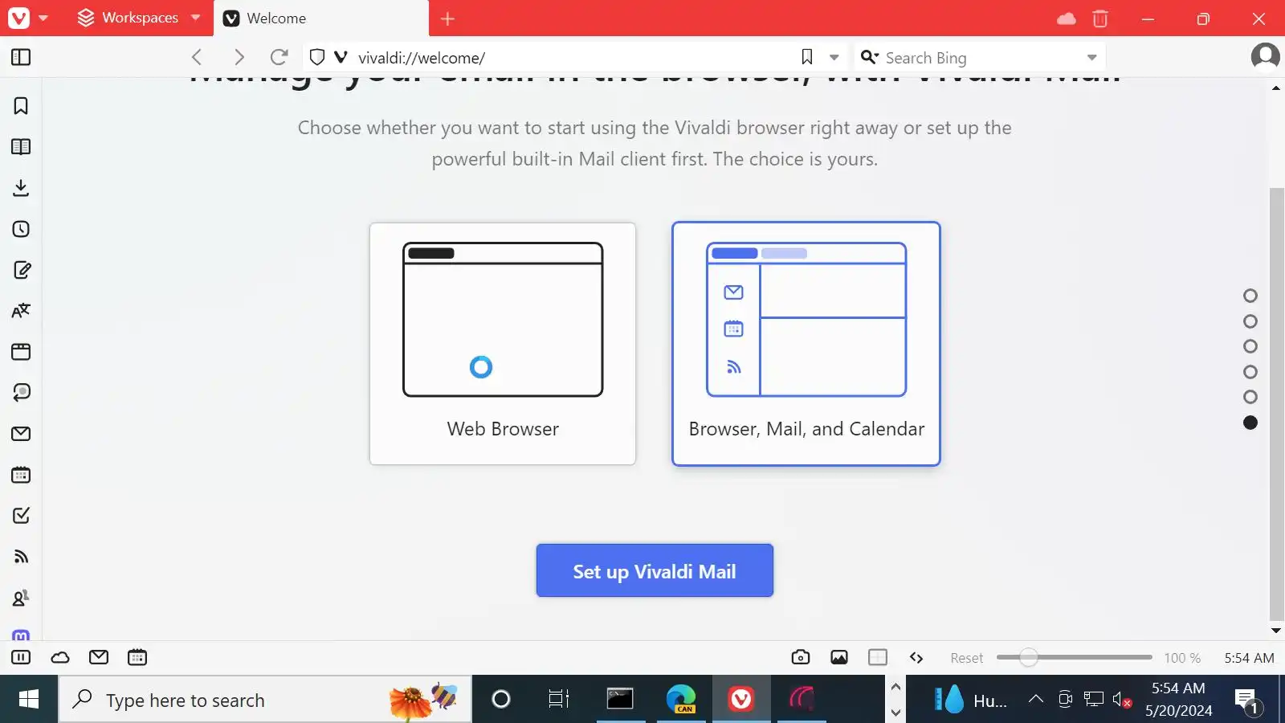Screen dimensions: 1285x723
Task: Open the user profile avatar
Action: pyautogui.click(x=1265, y=56)
